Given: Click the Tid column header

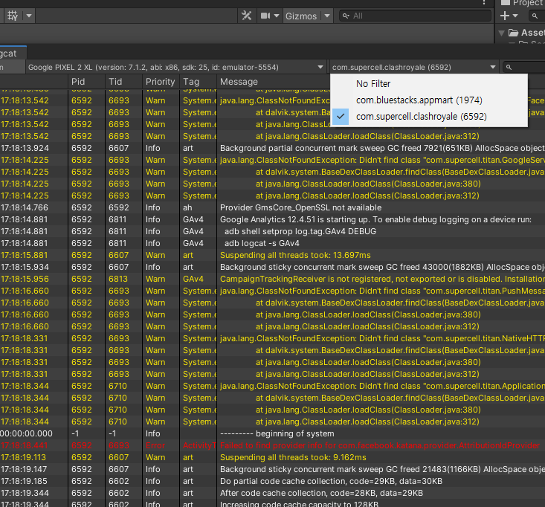Looking at the screenshot, I should (123, 82).
